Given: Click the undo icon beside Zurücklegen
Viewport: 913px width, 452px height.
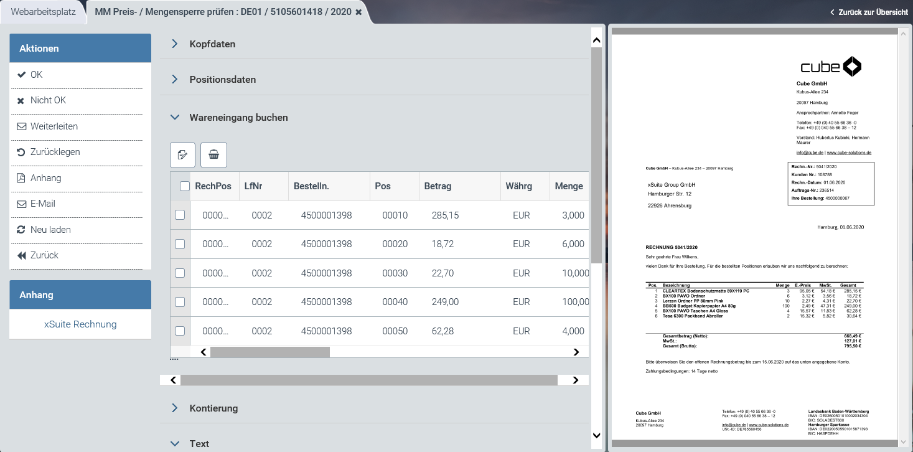Looking at the screenshot, I should point(21,153).
